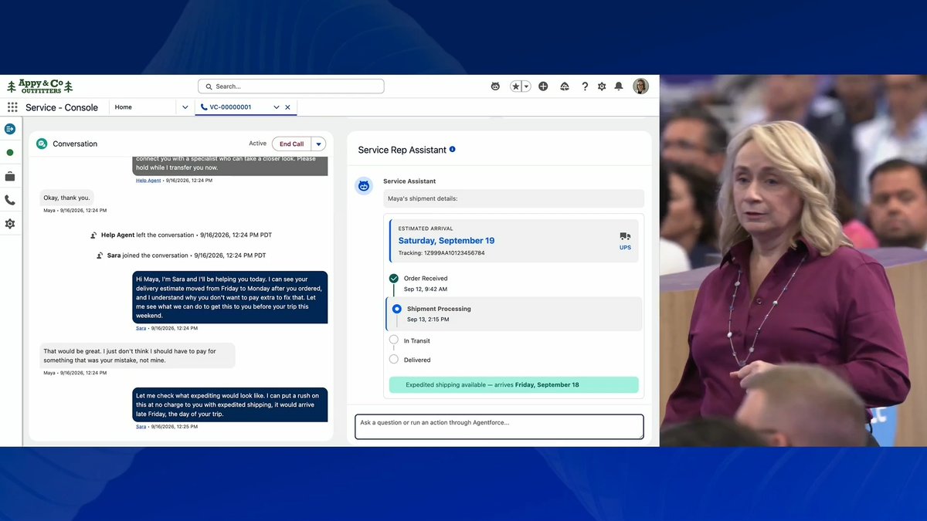Expand favorites list dropdown arrow
Viewport: 927px width, 521px height.
tap(527, 86)
